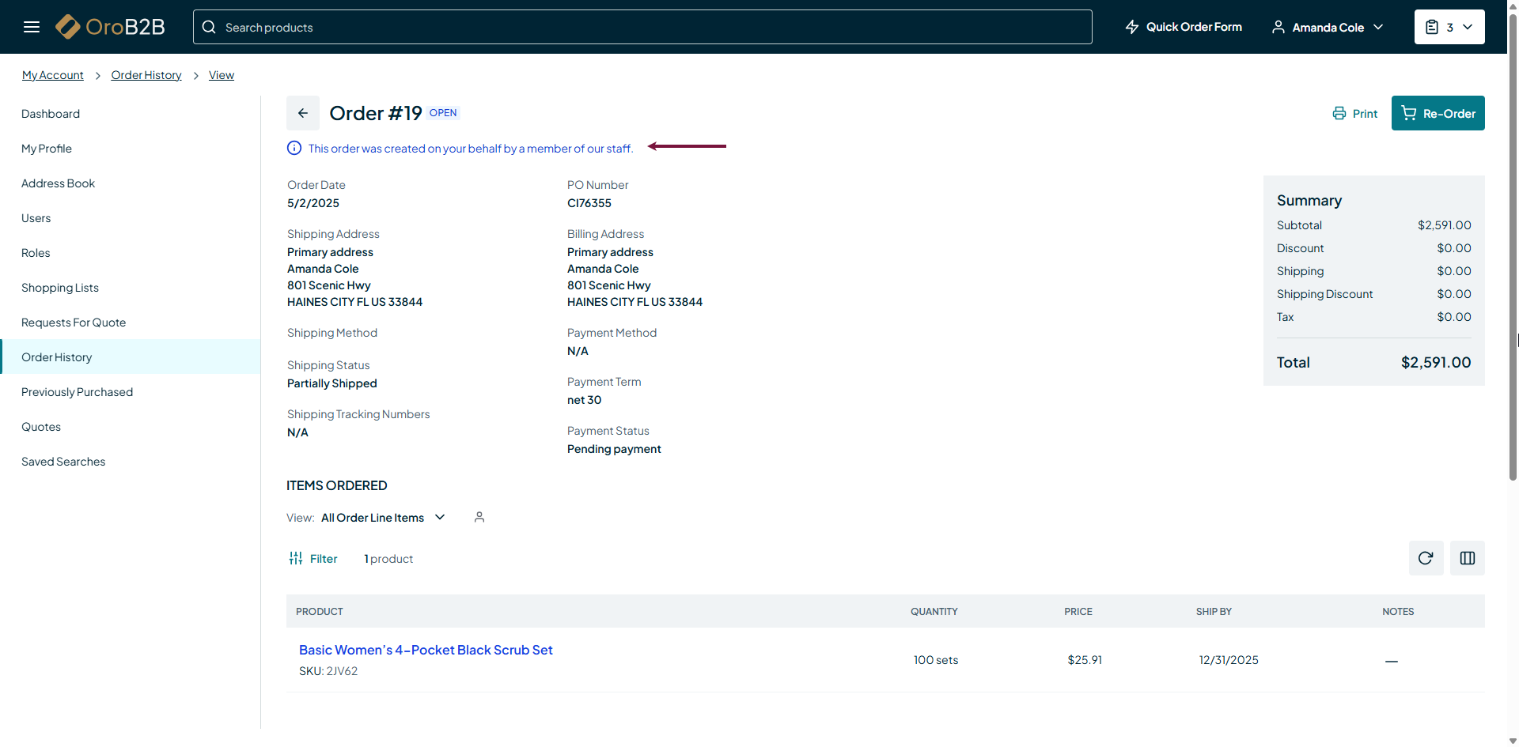The height and width of the screenshot is (747, 1519).
Task: Open the hamburger main menu
Action: 32,27
